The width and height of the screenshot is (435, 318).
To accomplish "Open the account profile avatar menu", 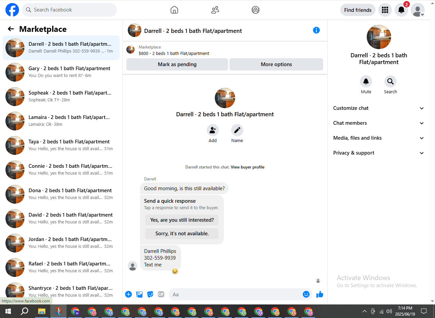I will click(418, 10).
